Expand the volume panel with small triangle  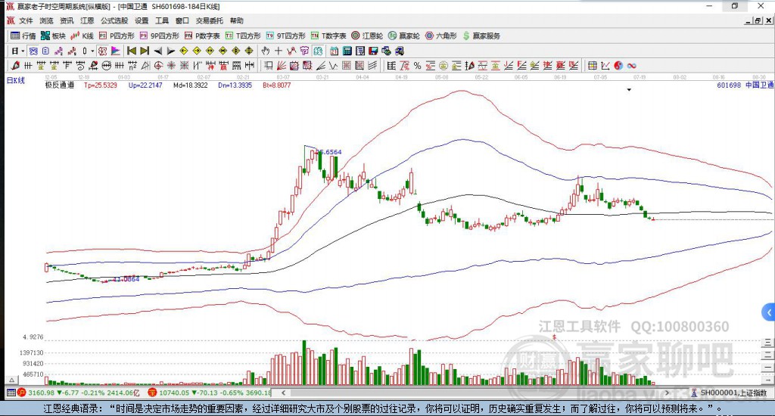(x=12, y=380)
